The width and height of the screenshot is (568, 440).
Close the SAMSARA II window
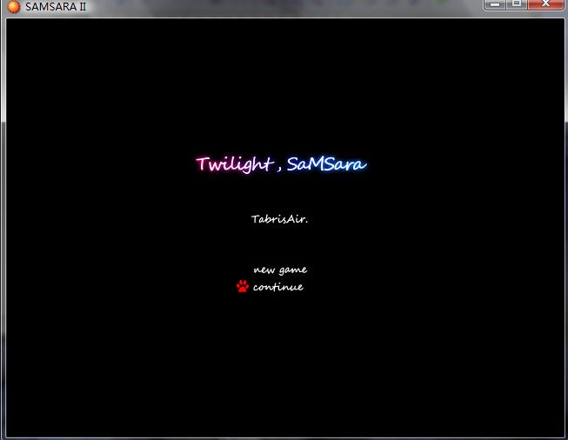(x=545, y=4)
